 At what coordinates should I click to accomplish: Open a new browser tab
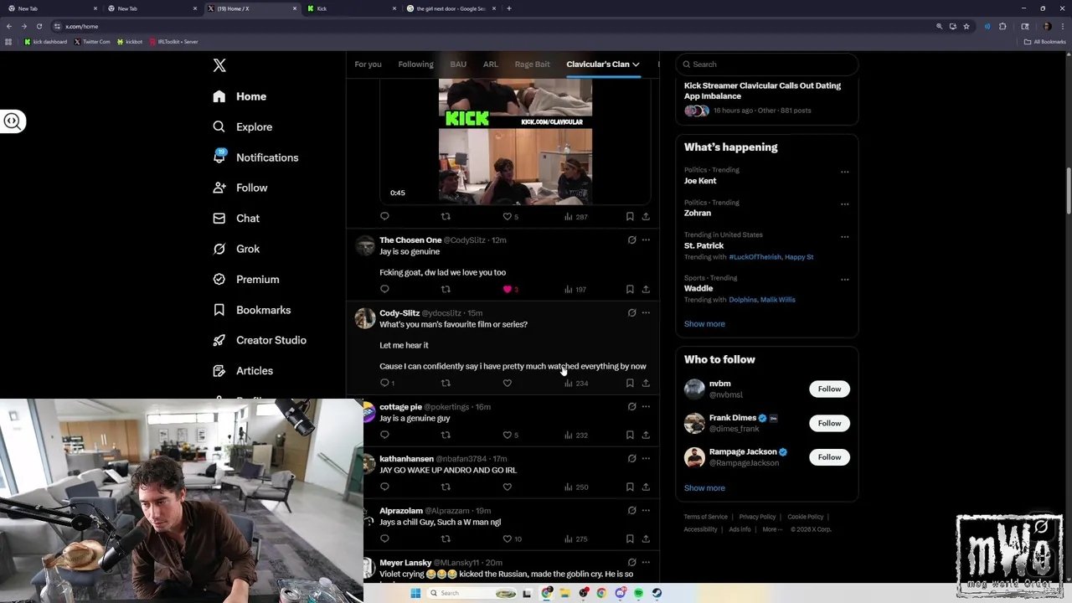508,8
